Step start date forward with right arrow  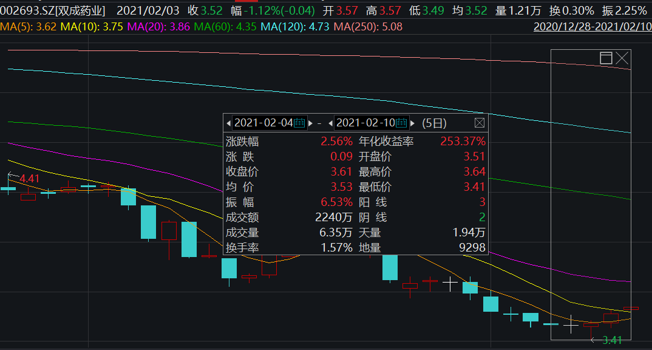point(311,123)
